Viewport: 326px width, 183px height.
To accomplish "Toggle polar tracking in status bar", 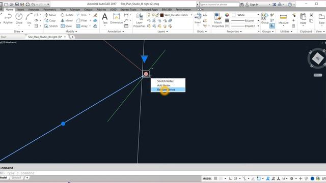I will [235, 178].
